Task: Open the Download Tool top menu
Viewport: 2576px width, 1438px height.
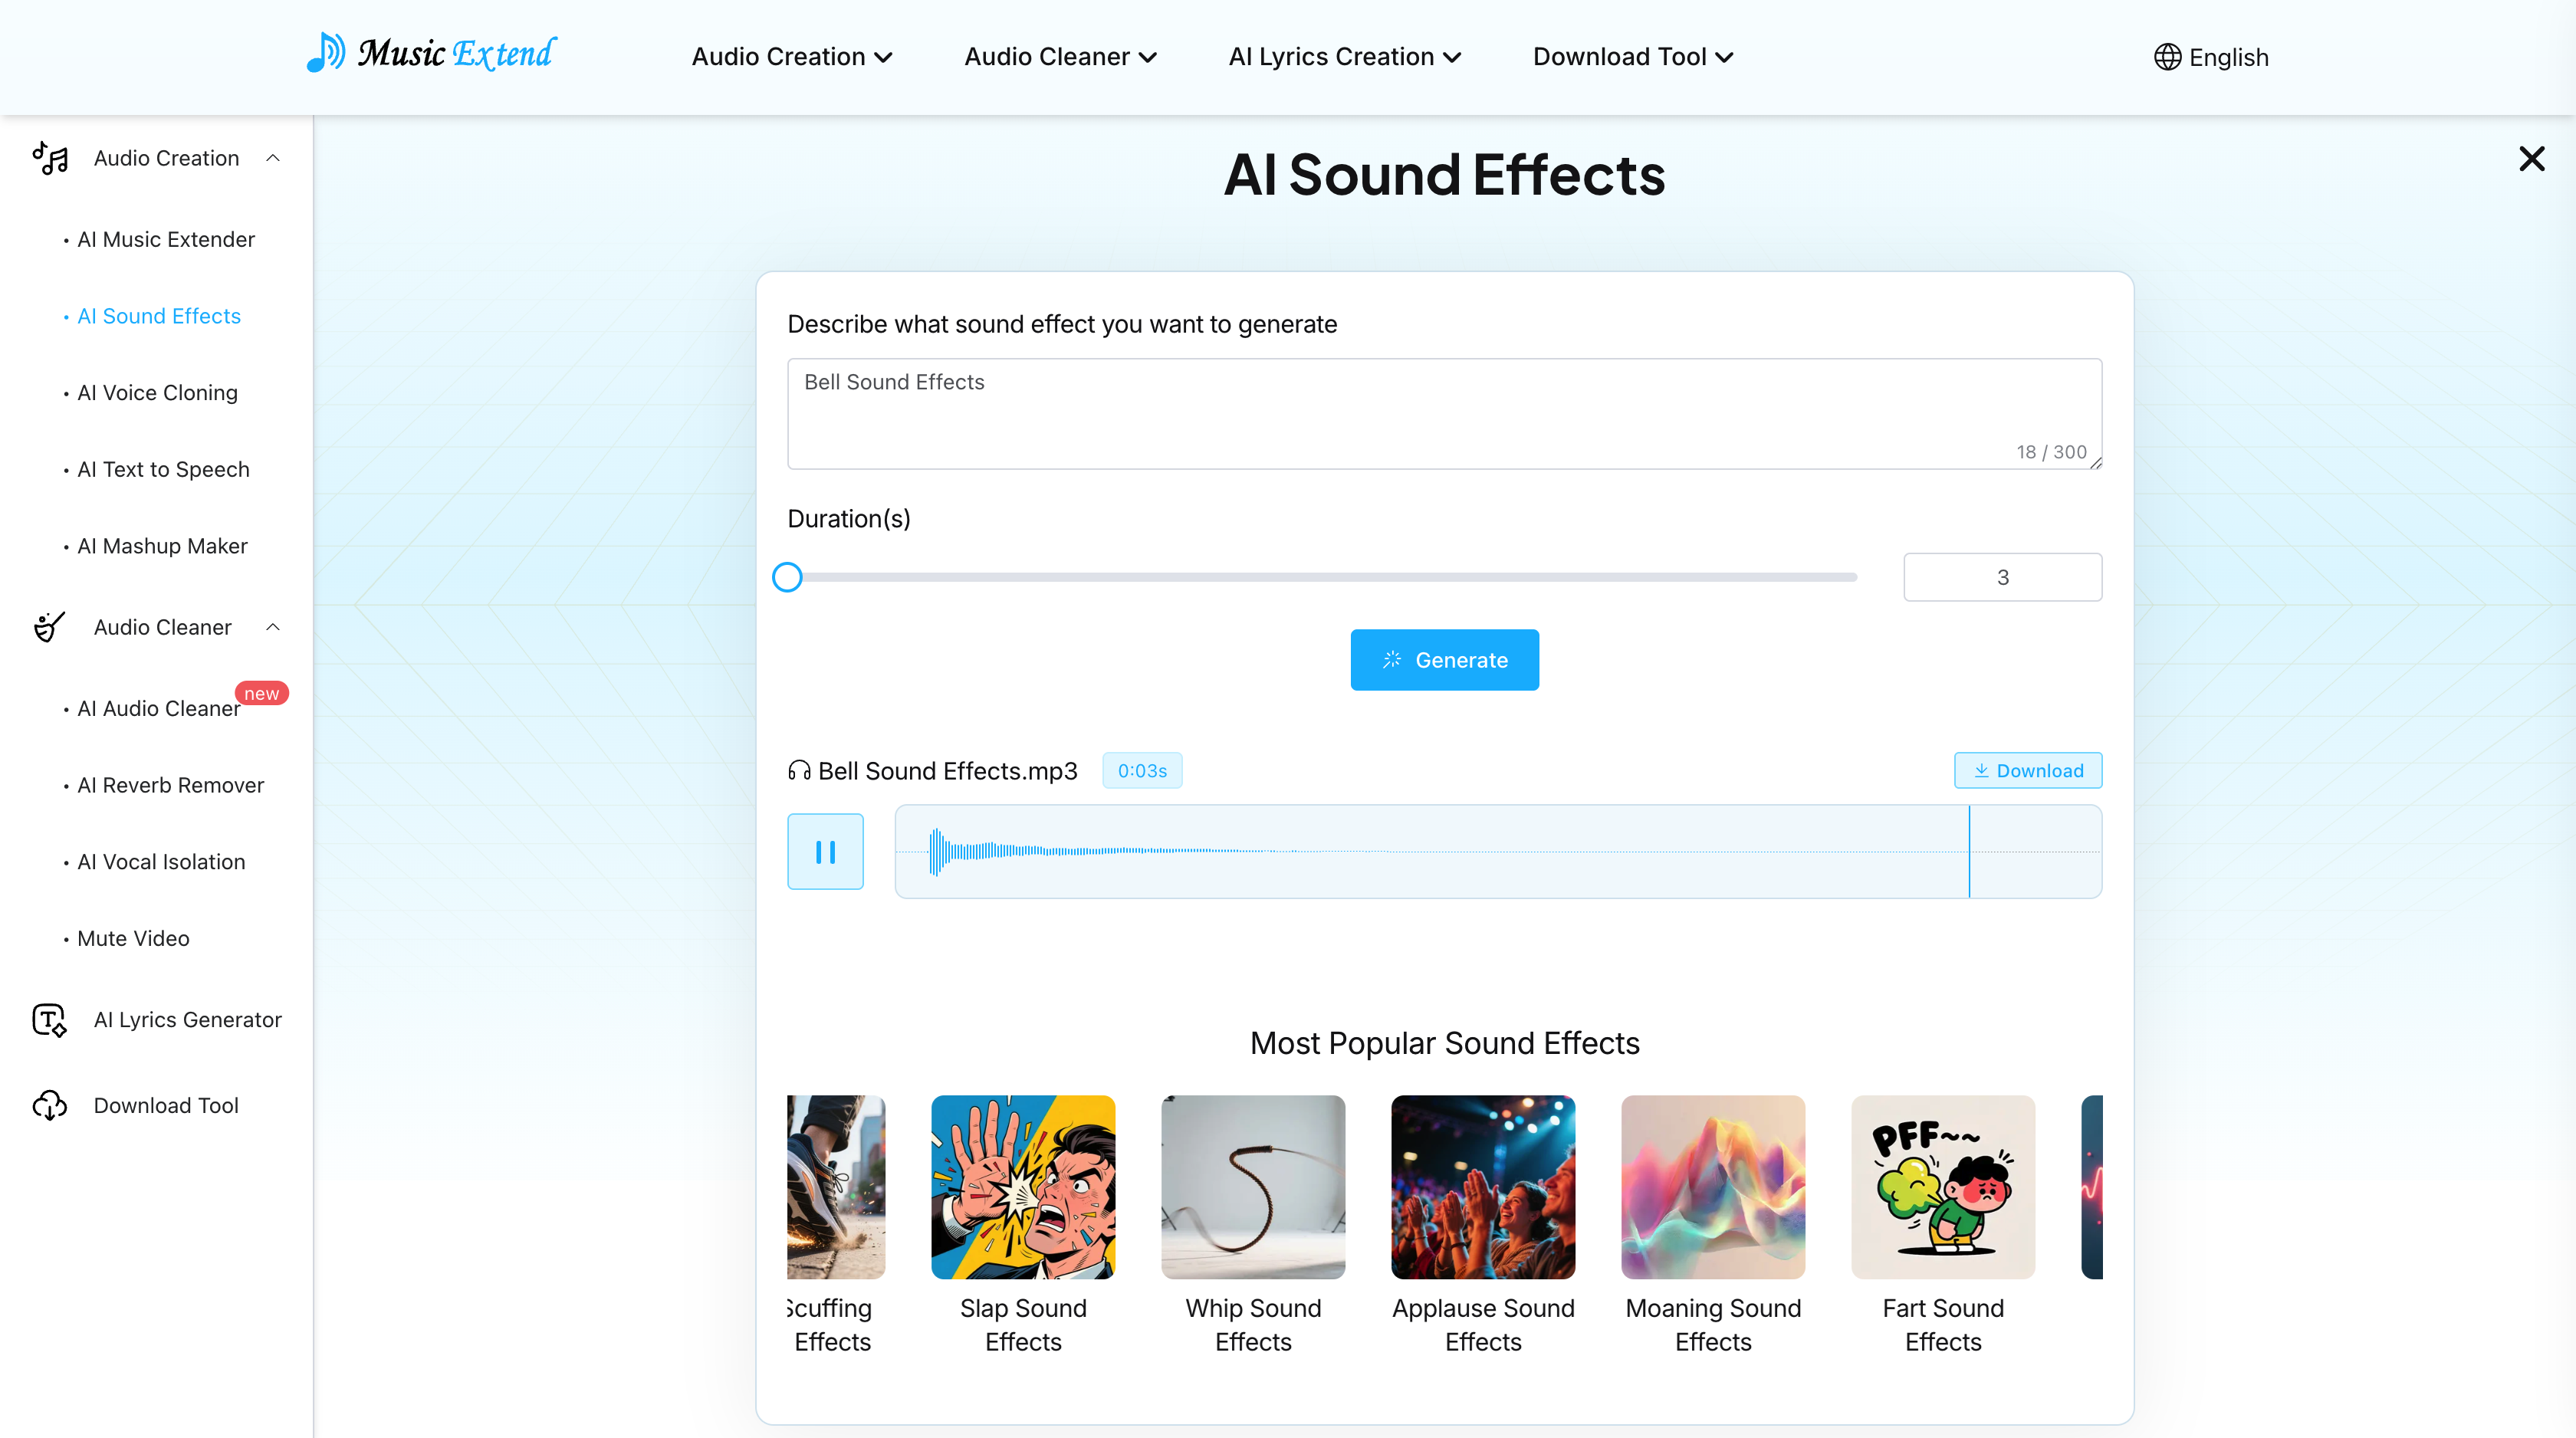Action: click(x=1633, y=57)
